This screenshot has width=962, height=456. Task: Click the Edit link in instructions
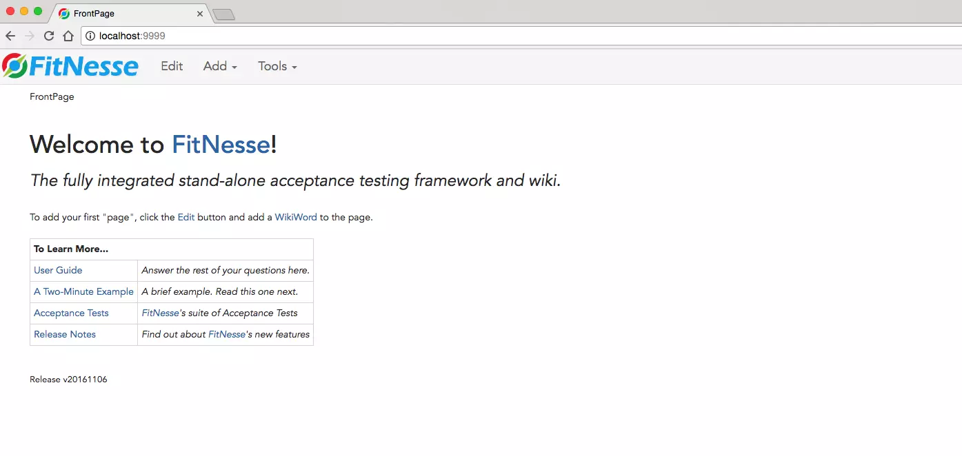tap(186, 218)
